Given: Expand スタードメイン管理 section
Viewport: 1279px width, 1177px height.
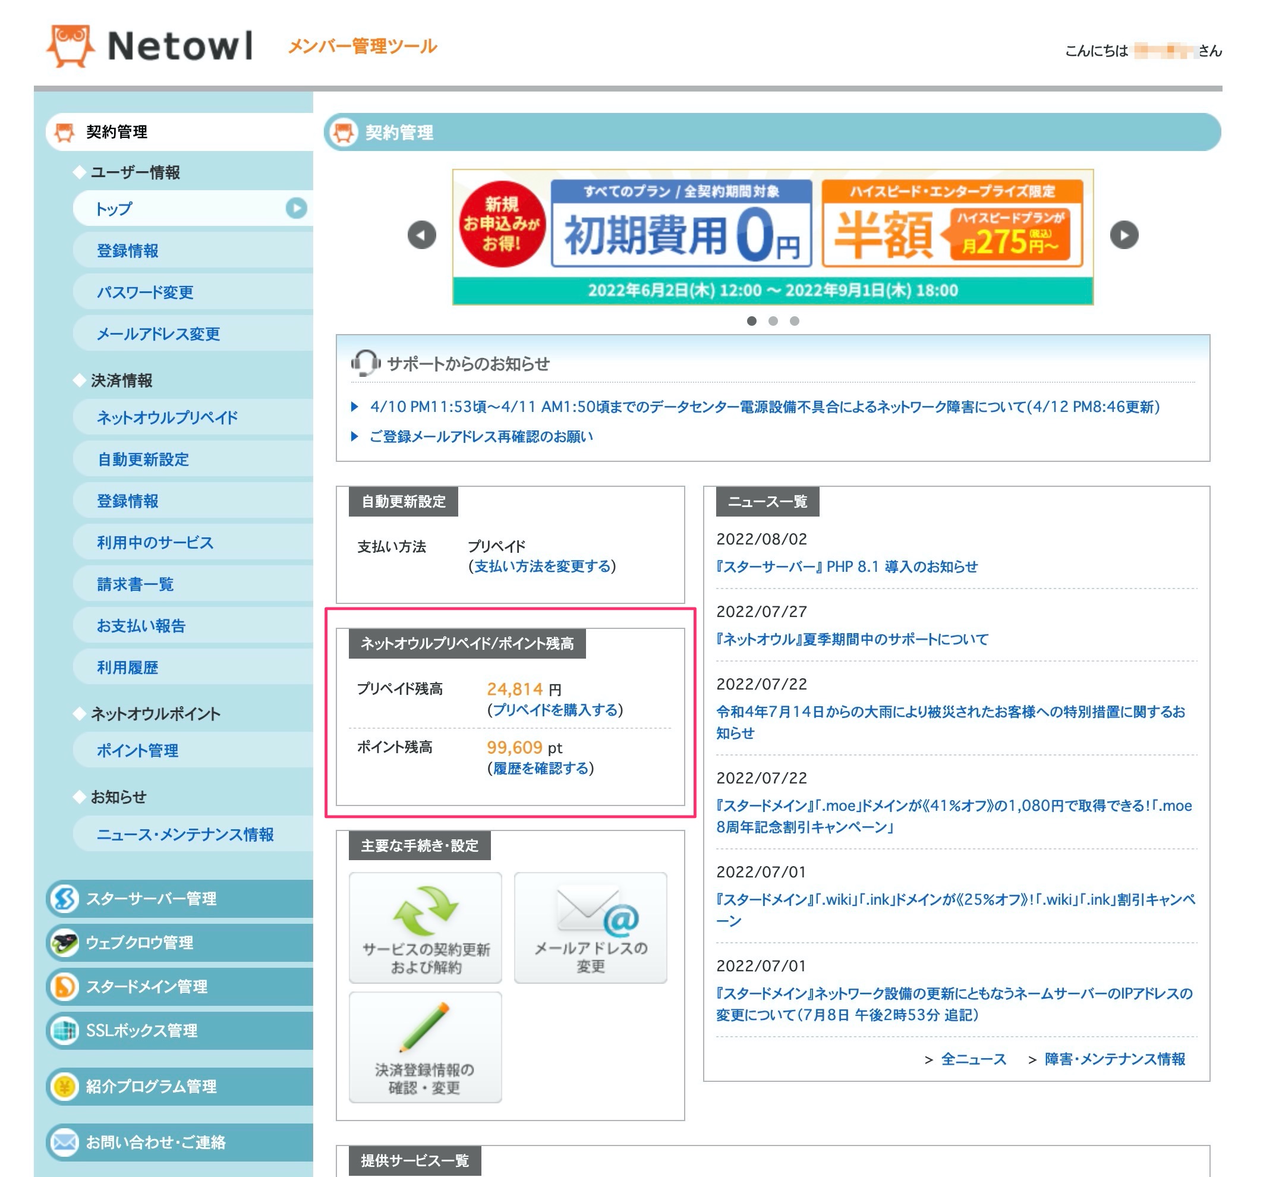Looking at the screenshot, I should coord(179,987).
